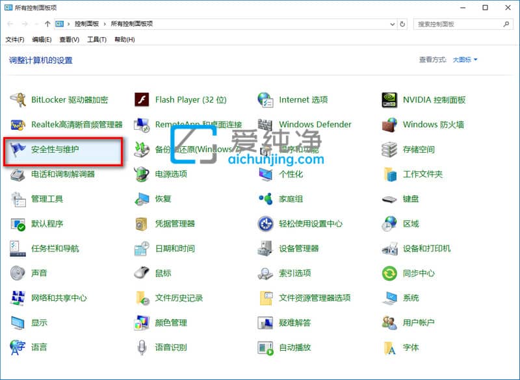520x380 pixels.
Task: Click search magnifier icon
Action: point(506,24)
